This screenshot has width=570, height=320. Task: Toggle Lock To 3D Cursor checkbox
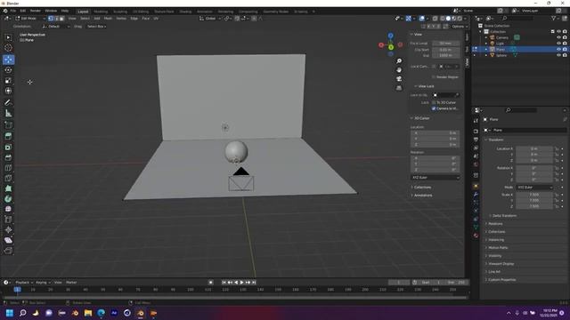pyautogui.click(x=434, y=103)
